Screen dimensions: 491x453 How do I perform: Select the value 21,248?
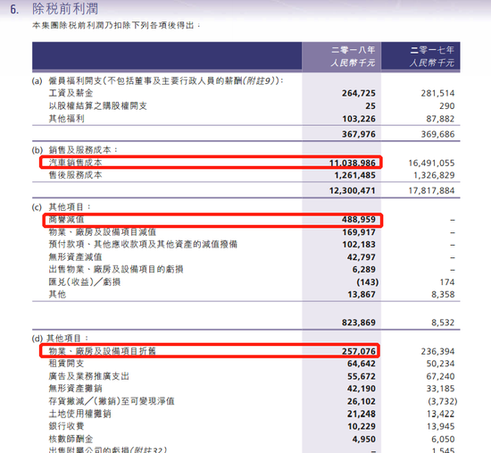pyautogui.click(x=361, y=414)
